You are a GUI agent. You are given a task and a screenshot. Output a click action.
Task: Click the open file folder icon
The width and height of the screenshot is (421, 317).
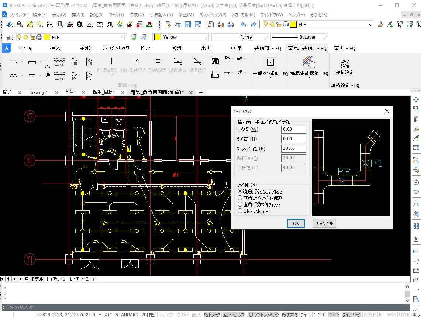click(x=178, y=24)
